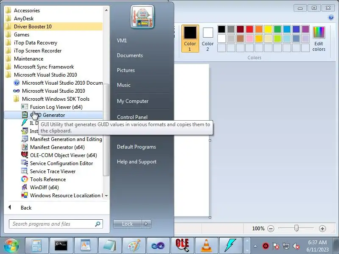This screenshot has height=254, width=339.
Task: Open My Computer from the Start menu
Action: (x=133, y=101)
